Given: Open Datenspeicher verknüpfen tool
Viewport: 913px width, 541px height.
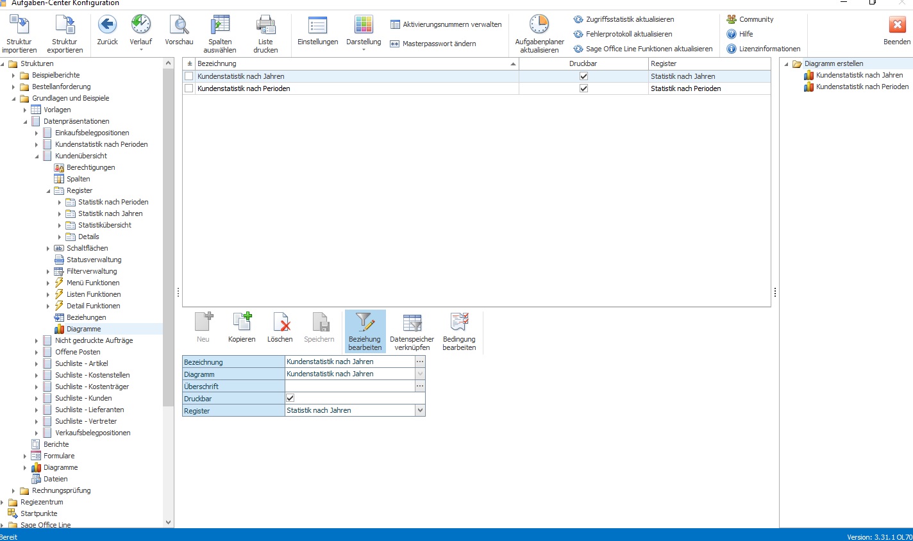Looking at the screenshot, I should pyautogui.click(x=412, y=322).
